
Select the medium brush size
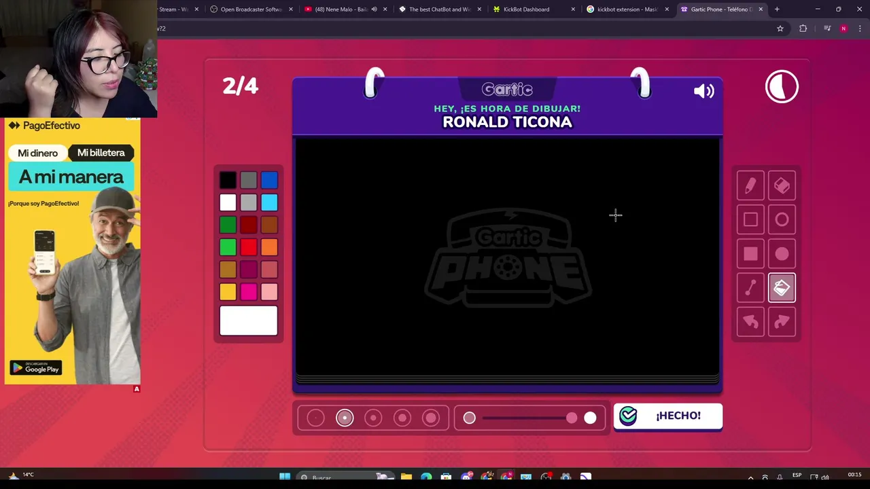pyautogui.click(x=373, y=418)
